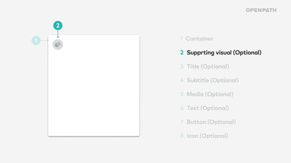Select the supporting visual avatar placeholder icon
The image size is (291, 163).
coord(58,45)
